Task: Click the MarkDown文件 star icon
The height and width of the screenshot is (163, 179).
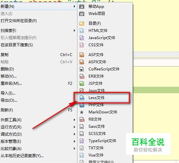Action: pos(82,112)
